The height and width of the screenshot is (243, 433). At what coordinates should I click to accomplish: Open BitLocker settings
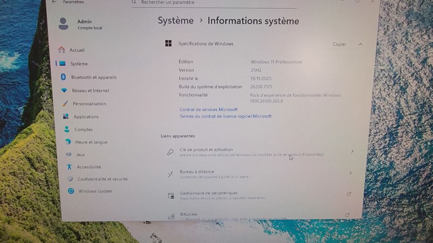259,215
